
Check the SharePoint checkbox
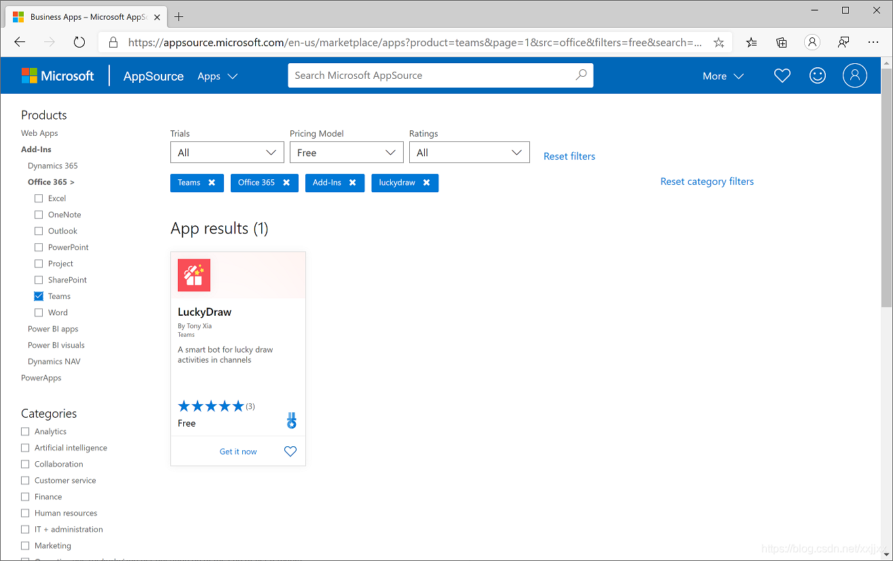coord(39,280)
